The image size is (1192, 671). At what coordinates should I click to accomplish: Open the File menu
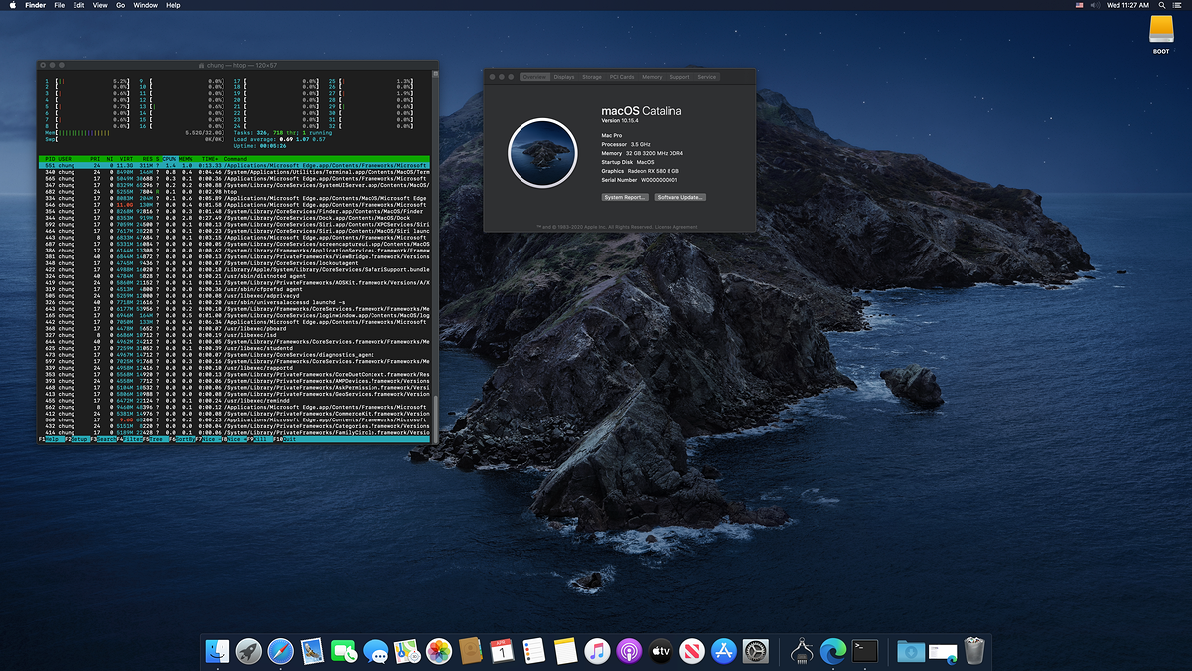(x=60, y=5)
